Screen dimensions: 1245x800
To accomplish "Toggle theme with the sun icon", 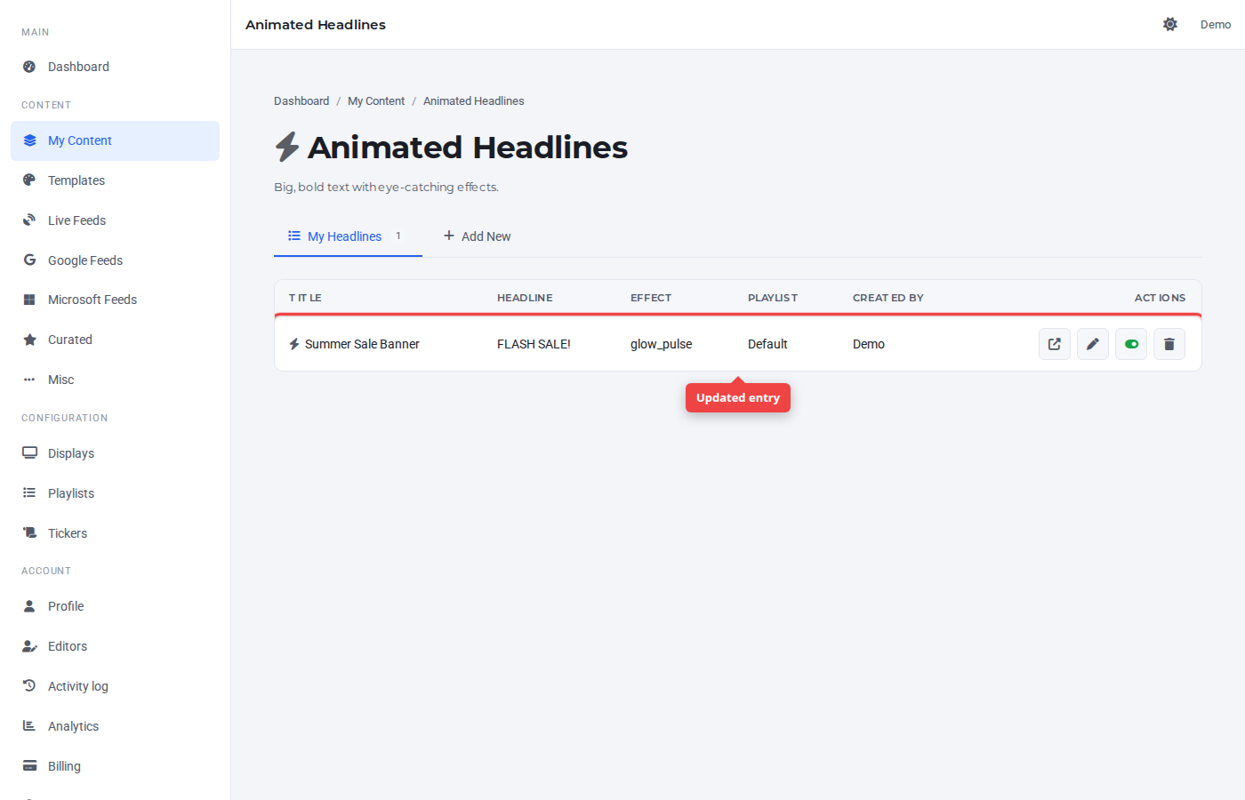I will [x=1170, y=24].
